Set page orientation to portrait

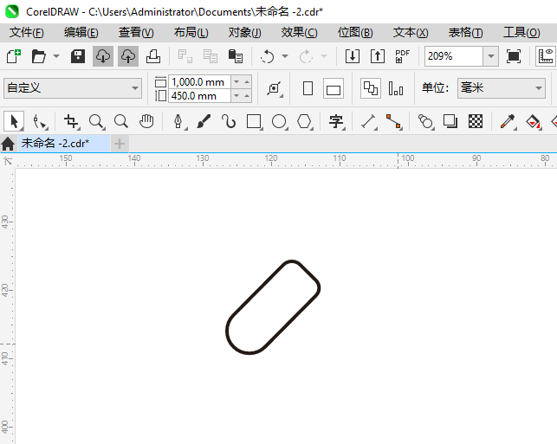[x=308, y=88]
